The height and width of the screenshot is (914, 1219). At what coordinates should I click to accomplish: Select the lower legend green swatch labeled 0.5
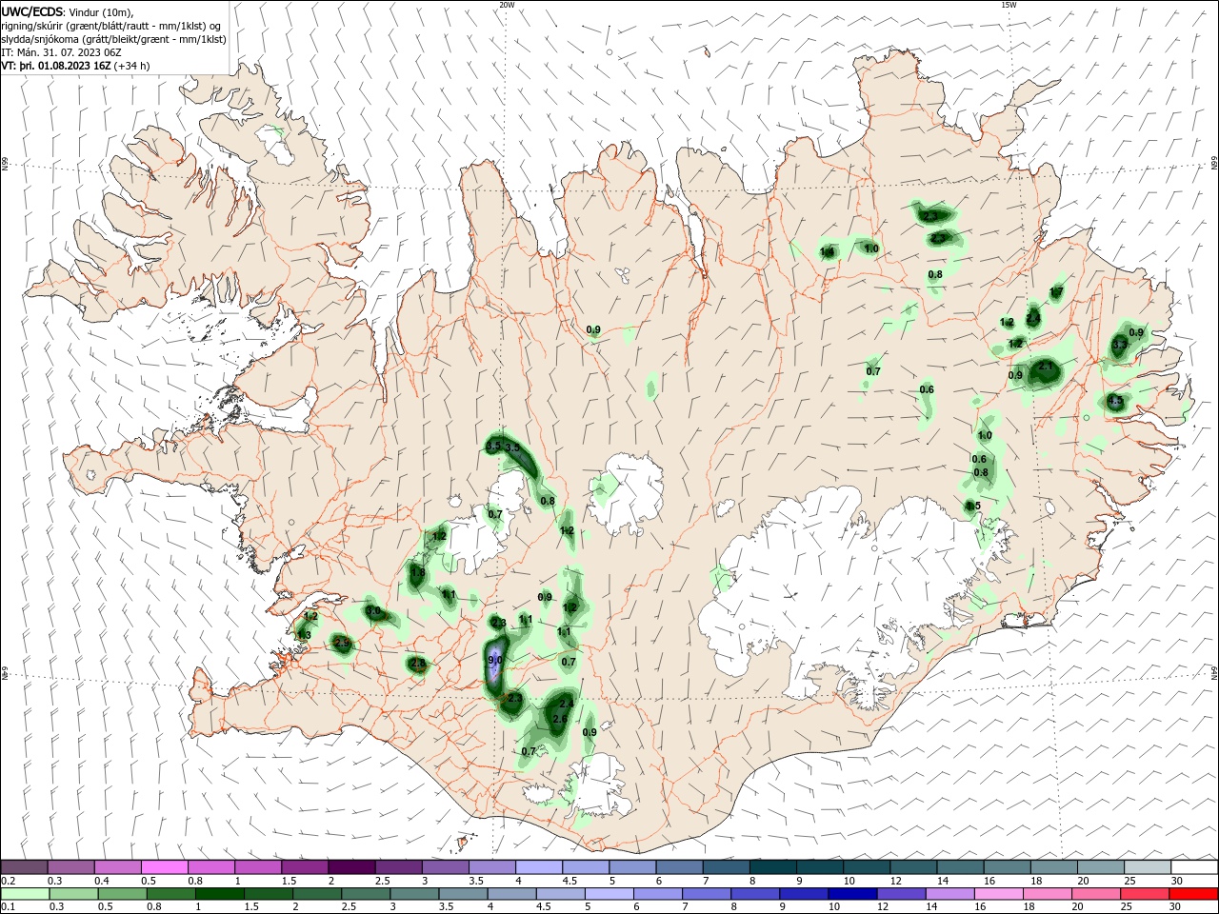pos(122,894)
